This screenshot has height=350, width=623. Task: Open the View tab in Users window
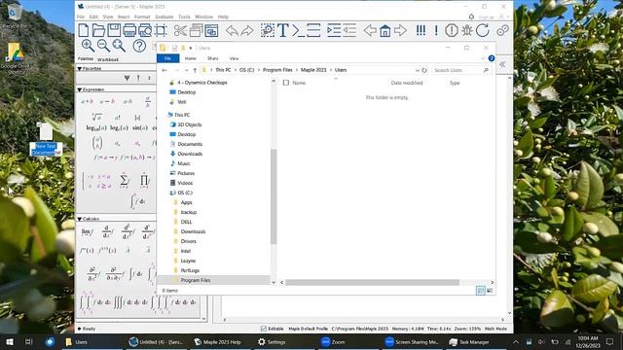[234, 58]
